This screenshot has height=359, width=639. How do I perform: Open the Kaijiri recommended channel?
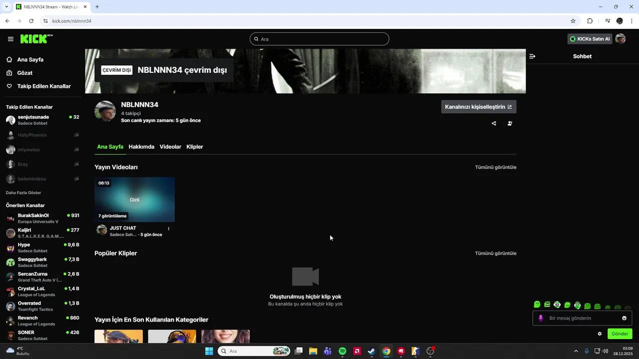coord(42,233)
